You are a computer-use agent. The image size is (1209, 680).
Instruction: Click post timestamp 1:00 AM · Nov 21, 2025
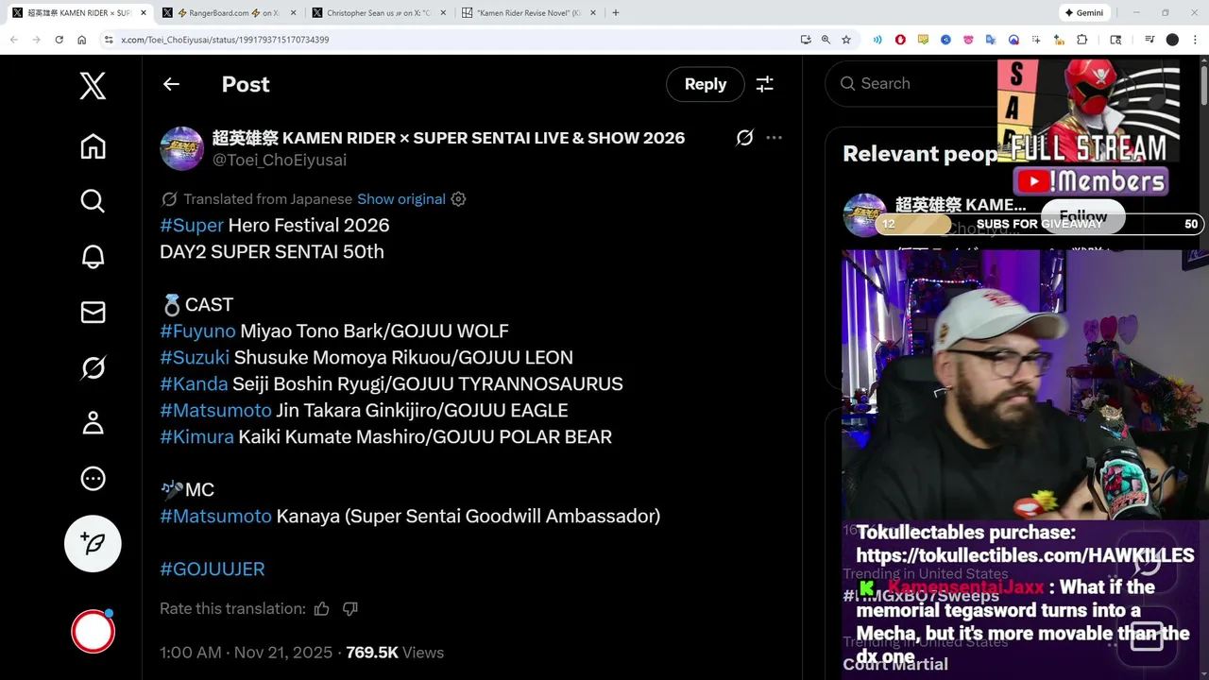pos(246,653)
